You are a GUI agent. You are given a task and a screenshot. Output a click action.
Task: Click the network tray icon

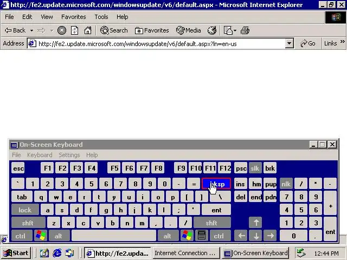(301, 253)
